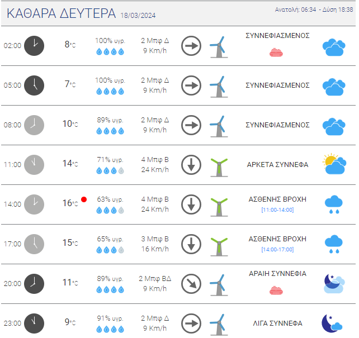Click the cloudy icon at 02:00
Viewport: 359px width, 338px height.
(x=334, y=46)
